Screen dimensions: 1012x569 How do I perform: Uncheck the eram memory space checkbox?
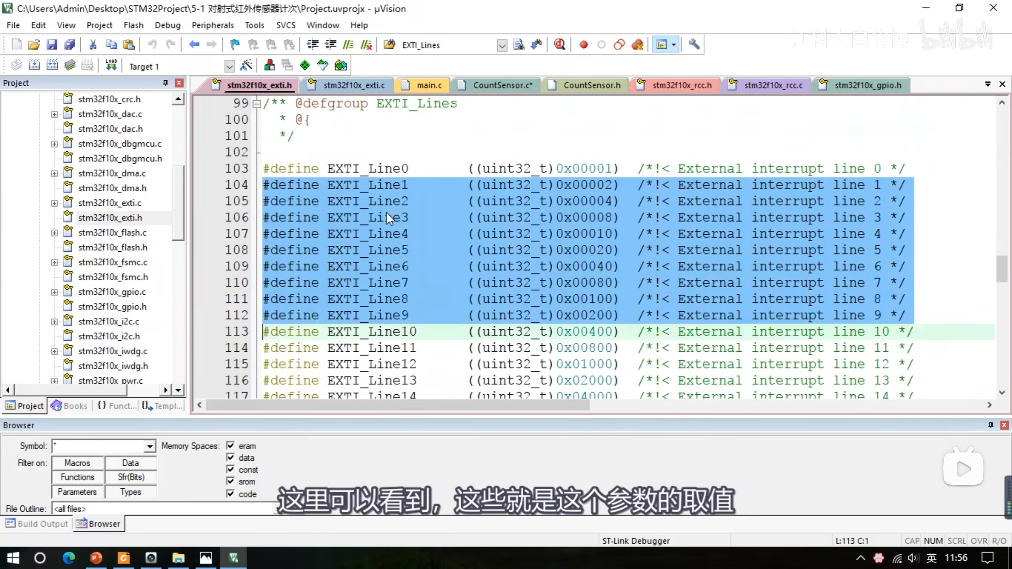pos(230,446)
